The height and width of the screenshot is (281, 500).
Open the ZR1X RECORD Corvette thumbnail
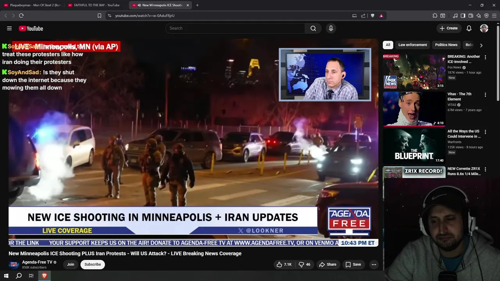pos(414,172)
